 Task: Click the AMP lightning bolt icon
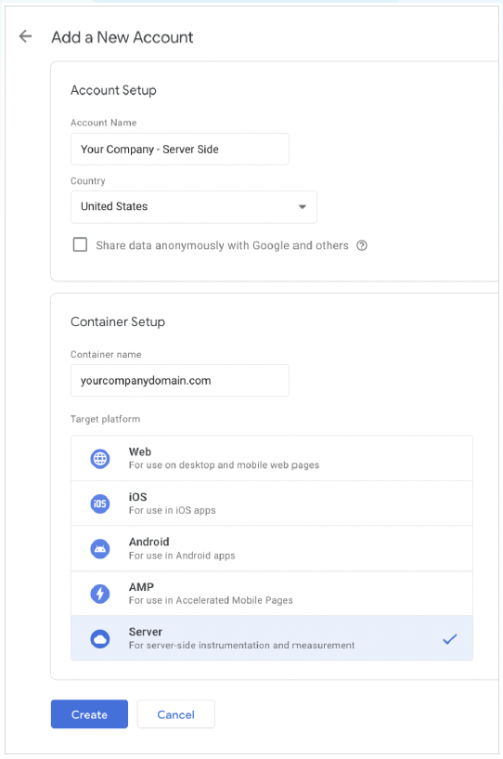pyautogui.click(x=100, y=594)
